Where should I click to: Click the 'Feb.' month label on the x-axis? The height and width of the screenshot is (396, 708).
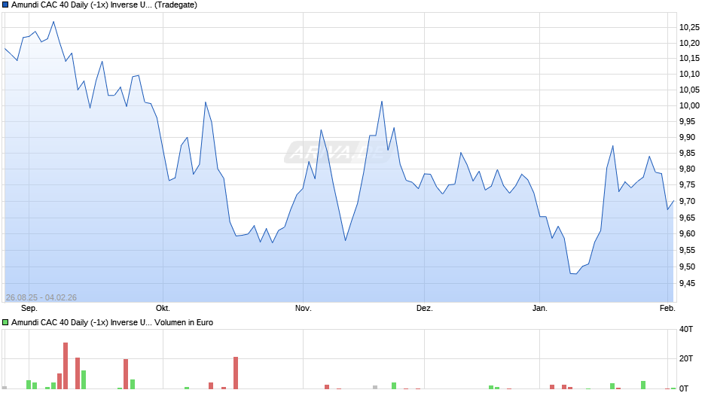(x=667, y=309)
